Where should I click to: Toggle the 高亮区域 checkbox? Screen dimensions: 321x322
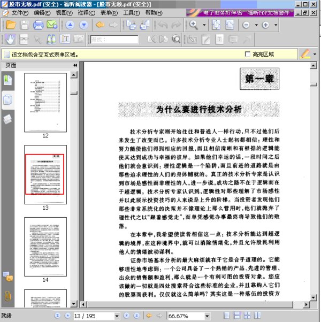click(x=248, y=54)
